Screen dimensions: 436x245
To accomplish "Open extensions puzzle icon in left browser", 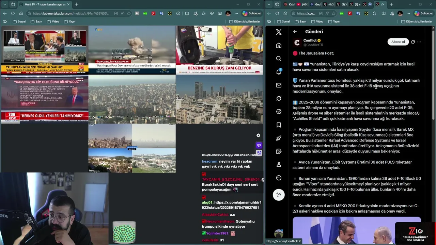I will tap(178, 13).
